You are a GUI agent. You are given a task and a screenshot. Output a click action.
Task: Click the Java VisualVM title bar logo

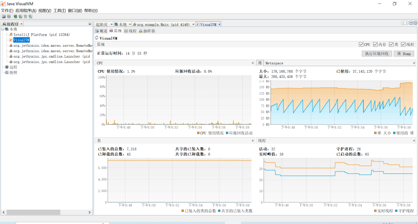coord(3,4)
